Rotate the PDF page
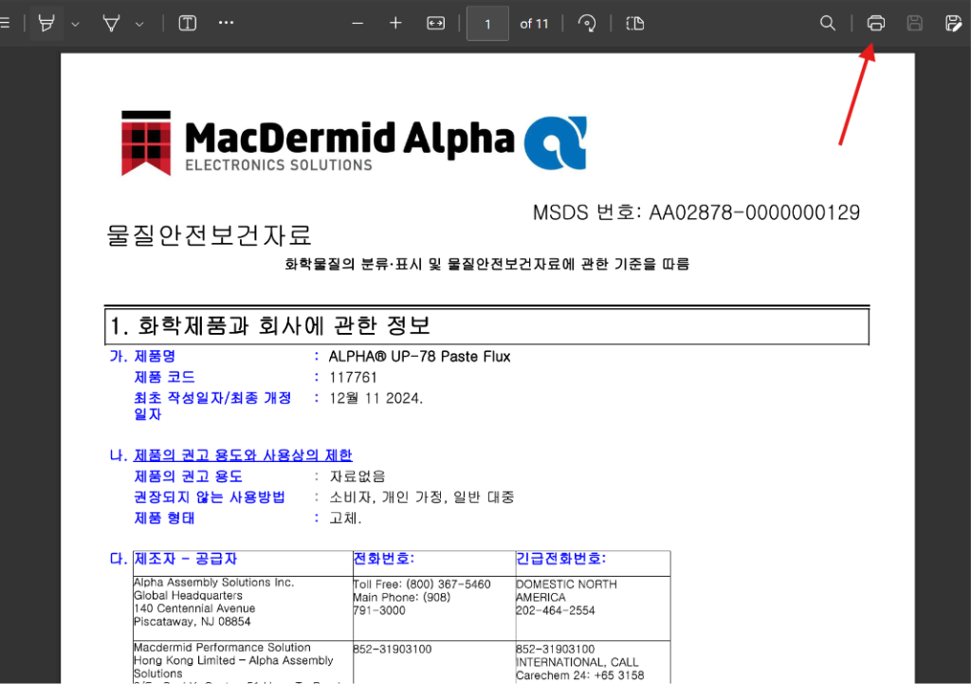Viewport: 971px width, 684px height. point(586,24)
